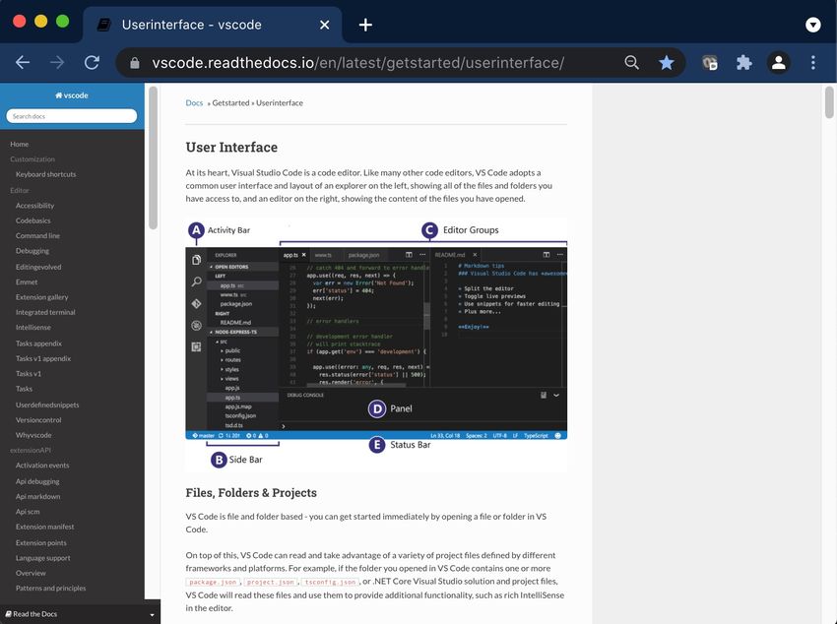The height and width of the screenshot is (624, 837).
Task: Open the extensions puzzle icon
Action: 743,62
